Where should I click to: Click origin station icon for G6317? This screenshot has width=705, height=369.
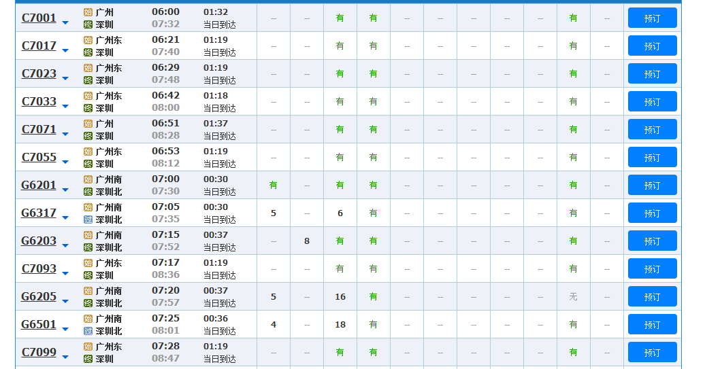point(88,207)
